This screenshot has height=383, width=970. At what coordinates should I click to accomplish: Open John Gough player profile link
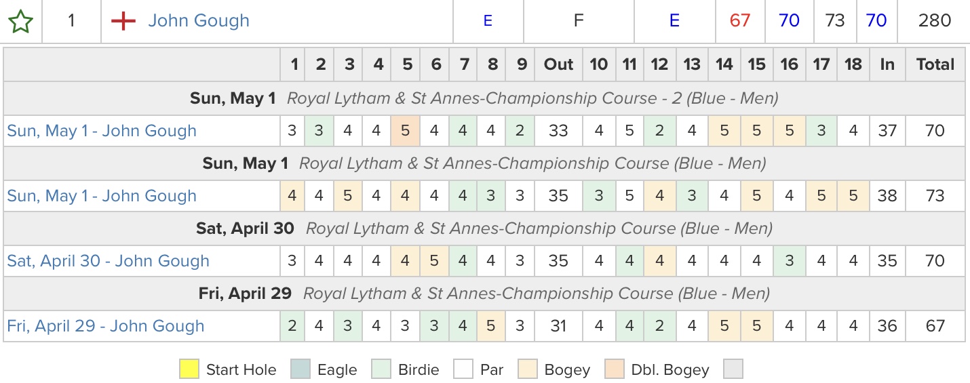tap(199, 21)
